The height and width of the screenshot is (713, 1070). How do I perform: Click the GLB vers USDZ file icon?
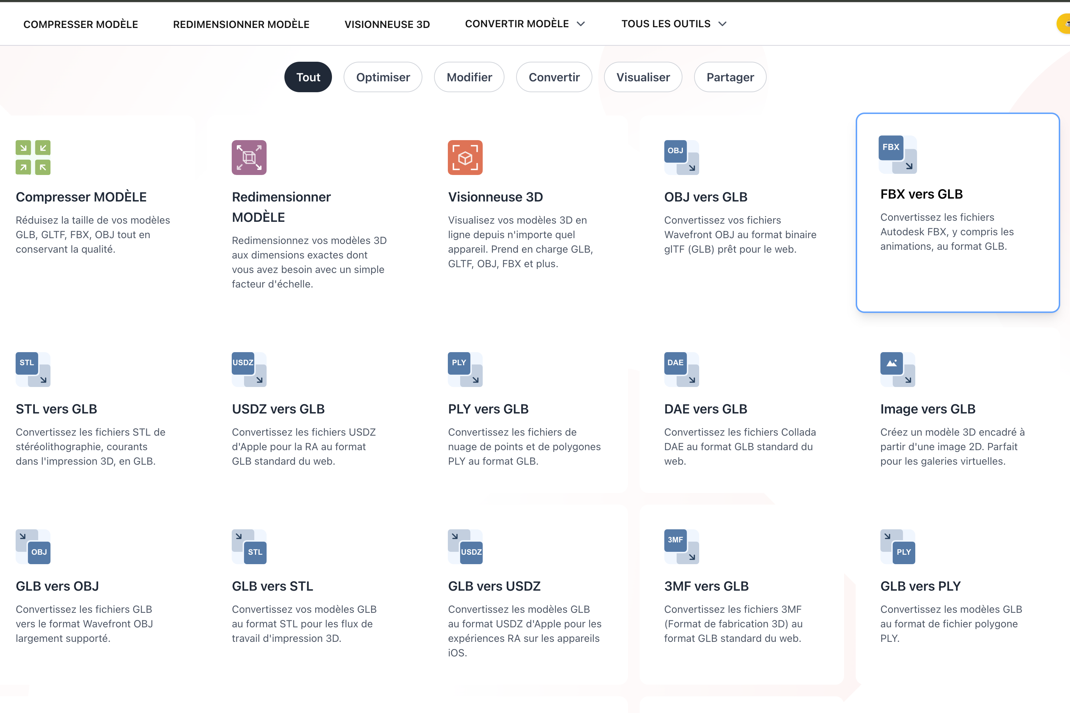pos(465,547)
